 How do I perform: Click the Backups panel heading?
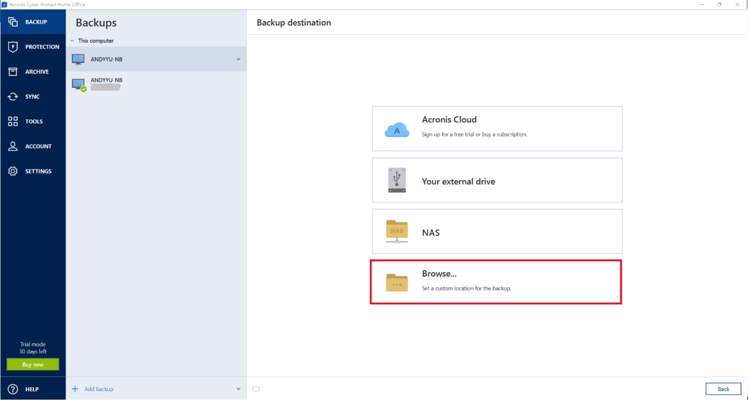click(96, 23)
